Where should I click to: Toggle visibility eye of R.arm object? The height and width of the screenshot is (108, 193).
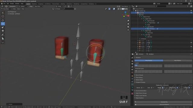[191, 47]
